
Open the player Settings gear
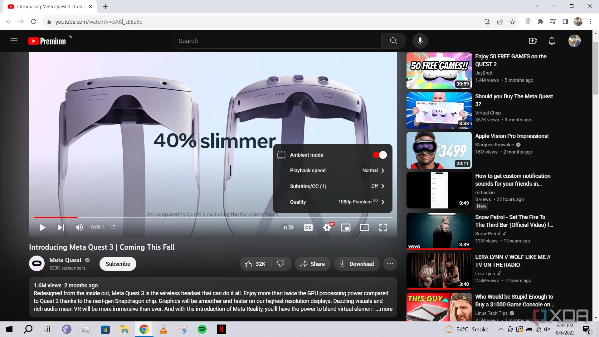(x=327, y=227)
